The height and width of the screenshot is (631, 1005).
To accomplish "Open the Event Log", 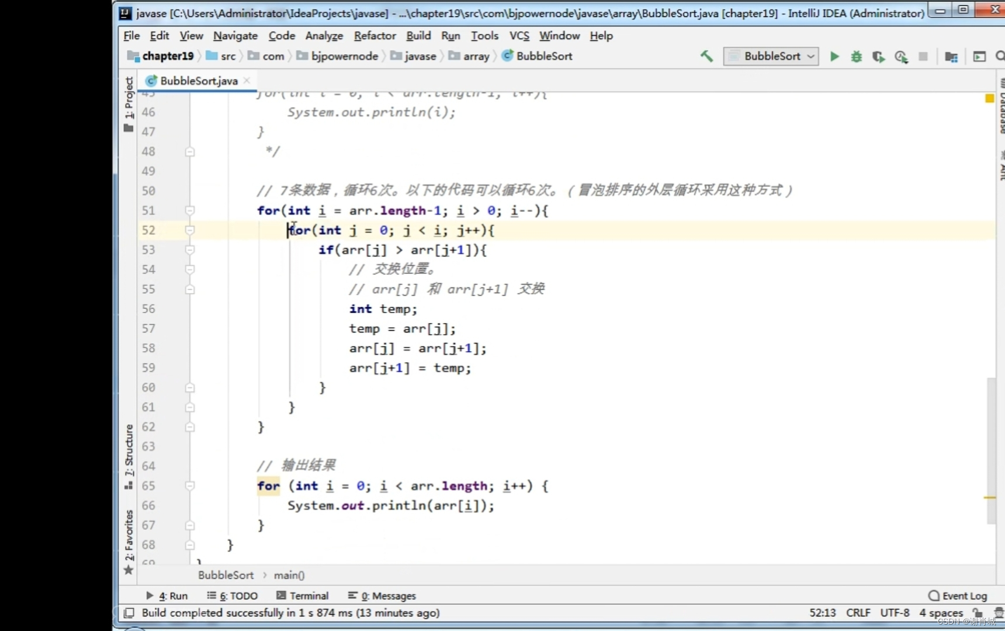I will tap(958, 595).
